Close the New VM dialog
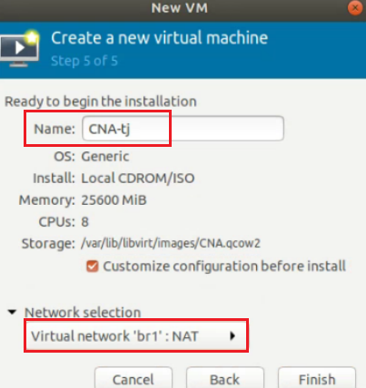Screen dimensions: 366x388 (x=355, y=8)
